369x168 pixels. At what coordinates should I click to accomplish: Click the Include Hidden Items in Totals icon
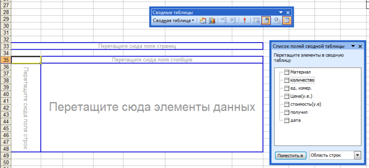pyautogui.click(x=257, y=21)
